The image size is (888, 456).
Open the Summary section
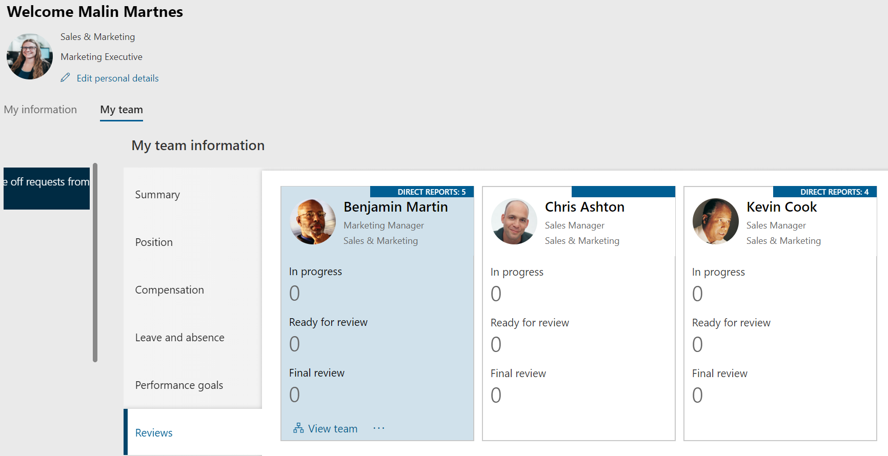click(x=157, y=195)
